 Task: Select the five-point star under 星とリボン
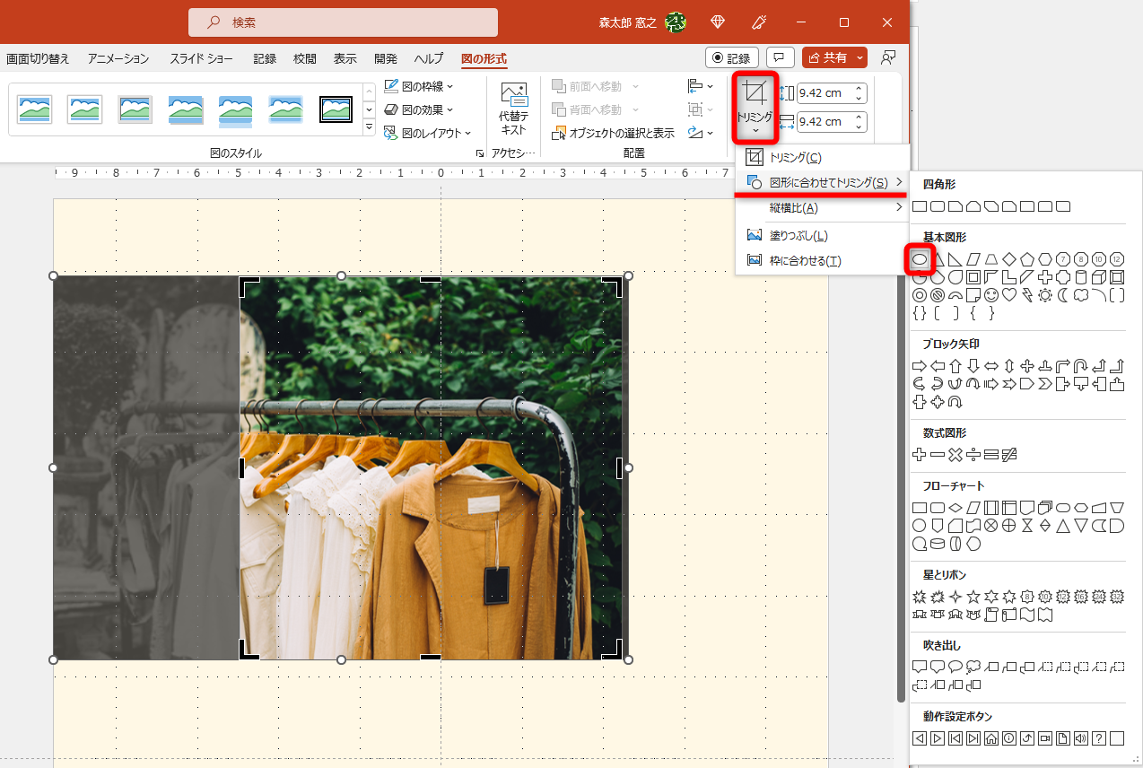pyautogui.click(x=973, y=597)
